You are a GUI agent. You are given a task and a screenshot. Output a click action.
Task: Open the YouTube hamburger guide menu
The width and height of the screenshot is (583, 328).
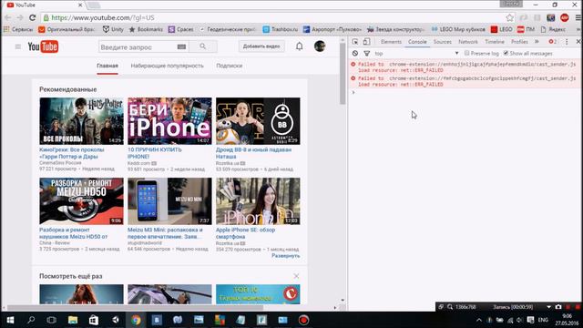(x=18, y=46)
